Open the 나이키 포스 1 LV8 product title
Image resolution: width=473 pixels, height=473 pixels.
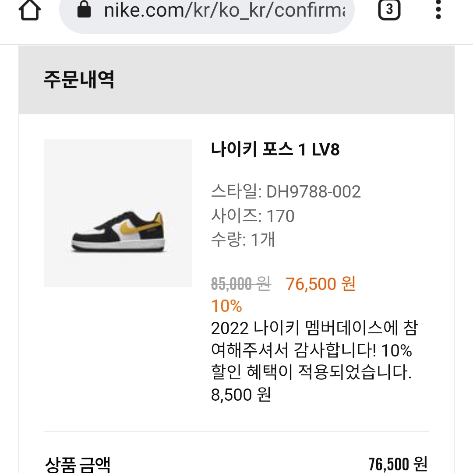click(275, 150)
